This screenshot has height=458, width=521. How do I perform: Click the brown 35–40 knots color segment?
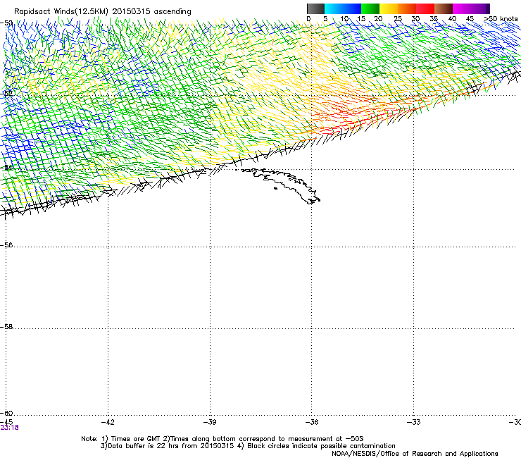tap(444, 8)
